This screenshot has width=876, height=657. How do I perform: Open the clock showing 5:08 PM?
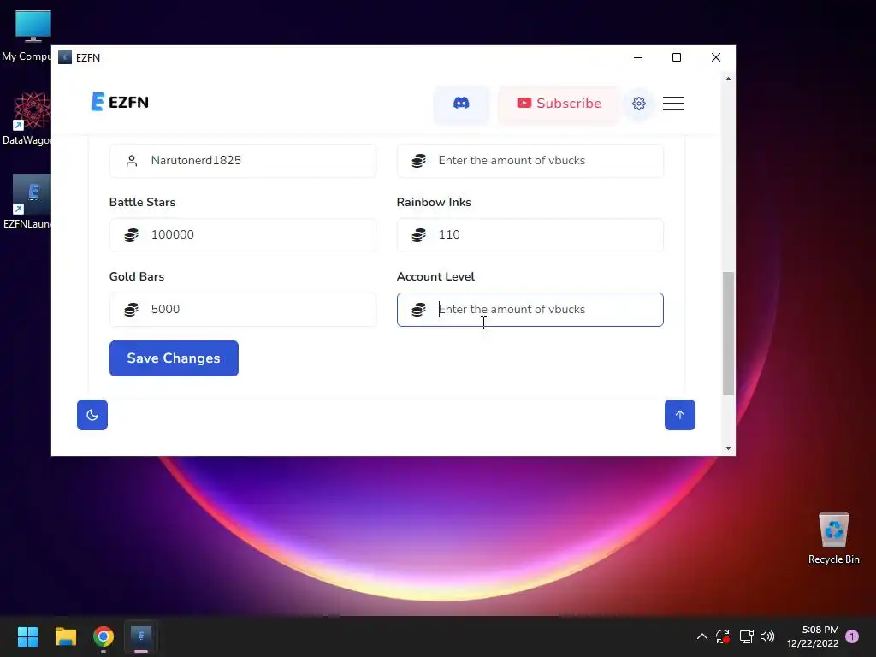pyautogui.click(x=813, y=636)
